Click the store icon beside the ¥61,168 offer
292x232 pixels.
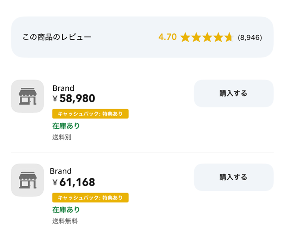click(27, 180)
